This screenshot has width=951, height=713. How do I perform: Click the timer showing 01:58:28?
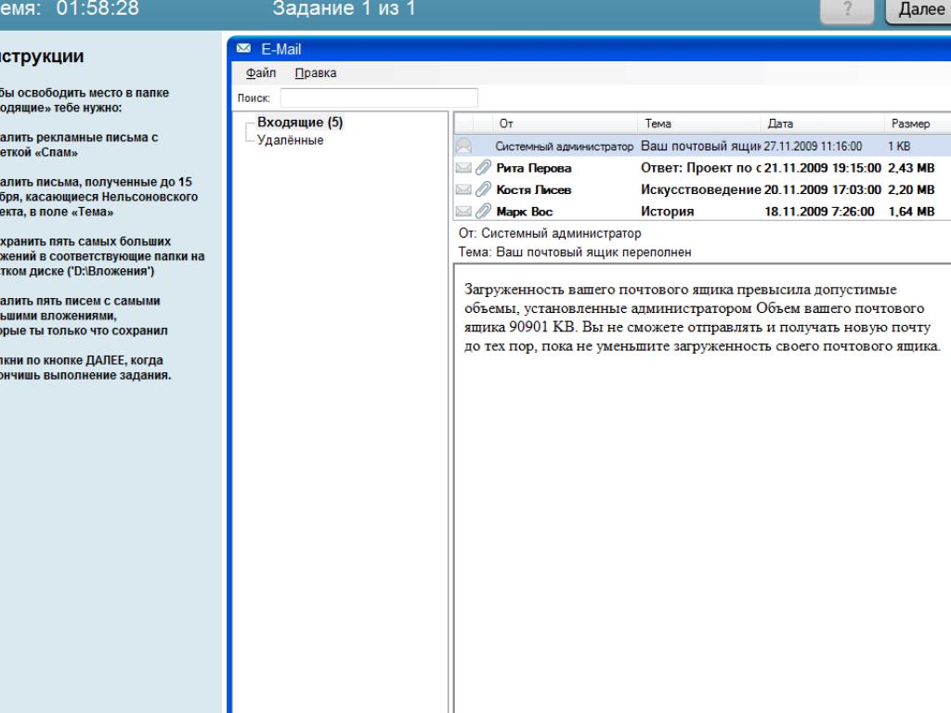coord(98,8)
